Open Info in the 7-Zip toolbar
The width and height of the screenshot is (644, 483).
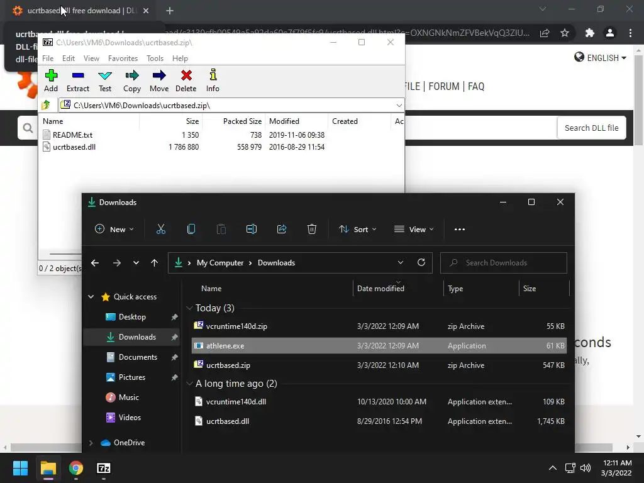(x=213, y=80)
